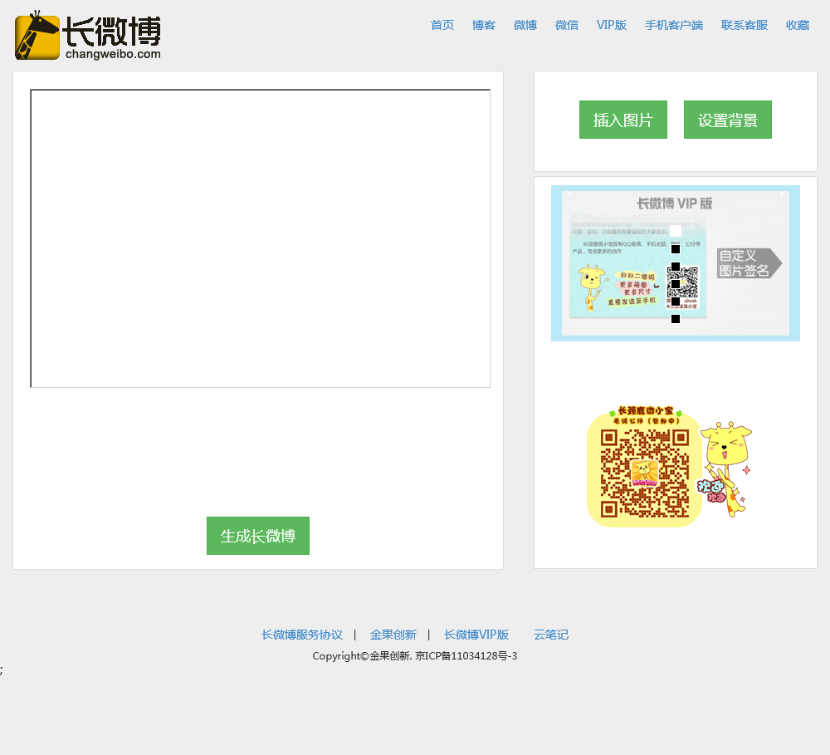This screenshot has height=755, width=830.
Task: Open the 长微博服务协议 footer link
Action: (x=302, y=635)
